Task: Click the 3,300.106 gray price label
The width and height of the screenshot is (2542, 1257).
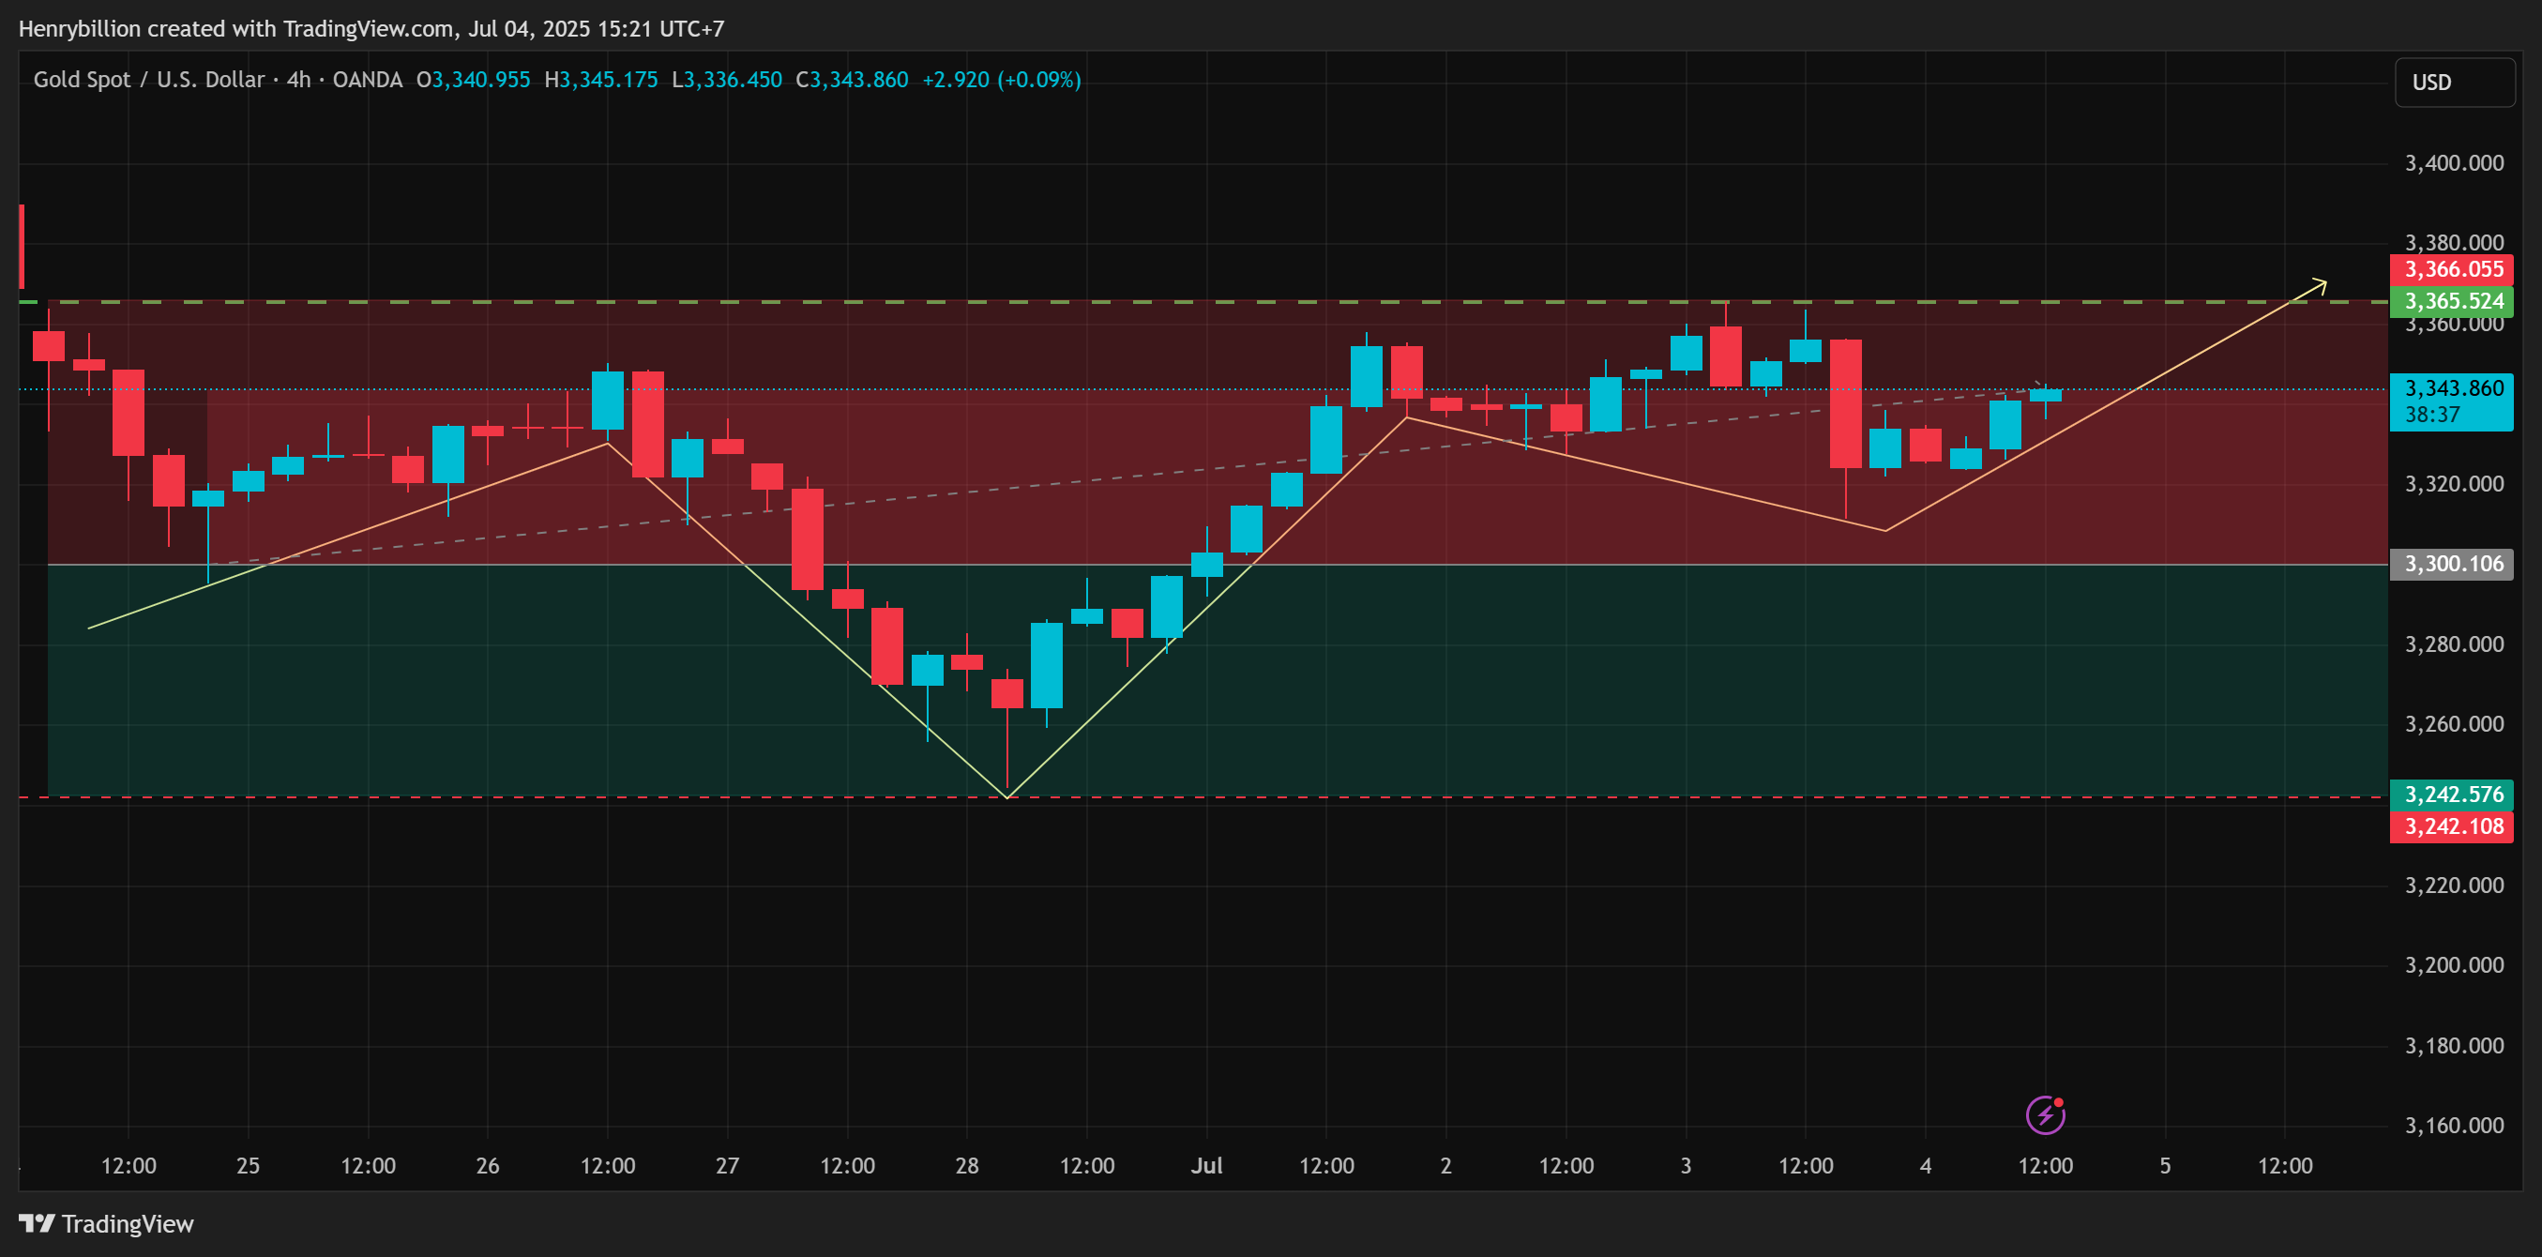Action: (x=2452, y=564)
